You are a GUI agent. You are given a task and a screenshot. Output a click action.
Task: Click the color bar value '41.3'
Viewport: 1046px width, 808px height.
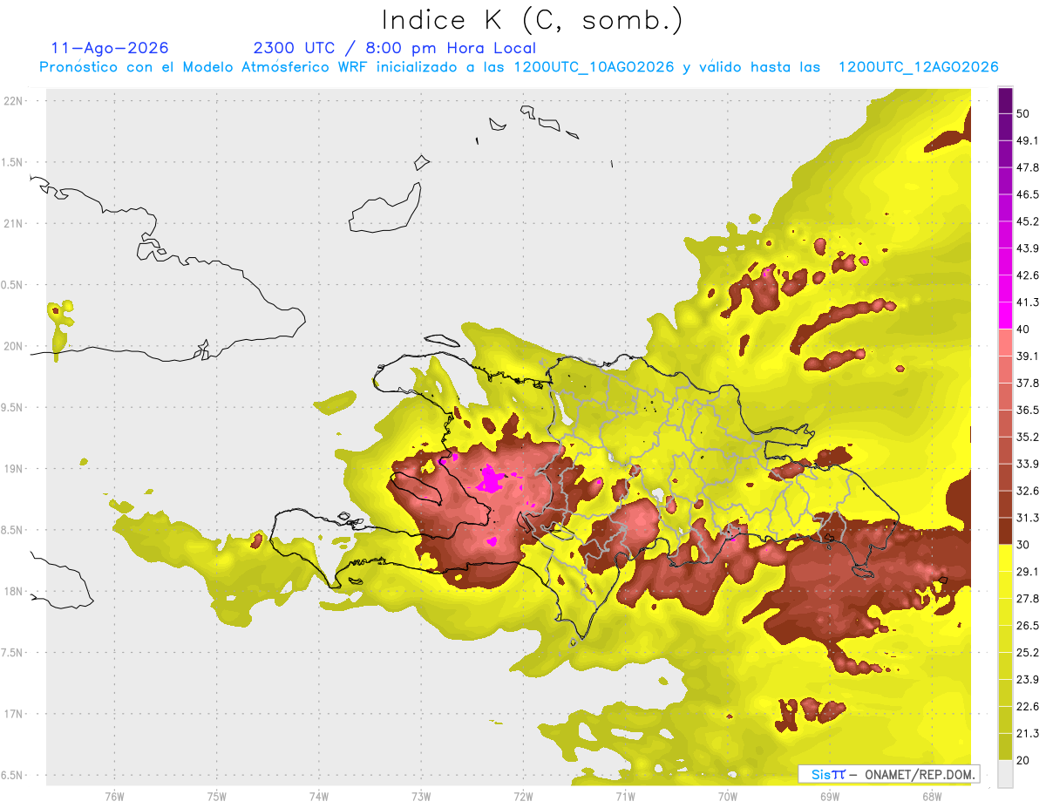[1028, 302]
